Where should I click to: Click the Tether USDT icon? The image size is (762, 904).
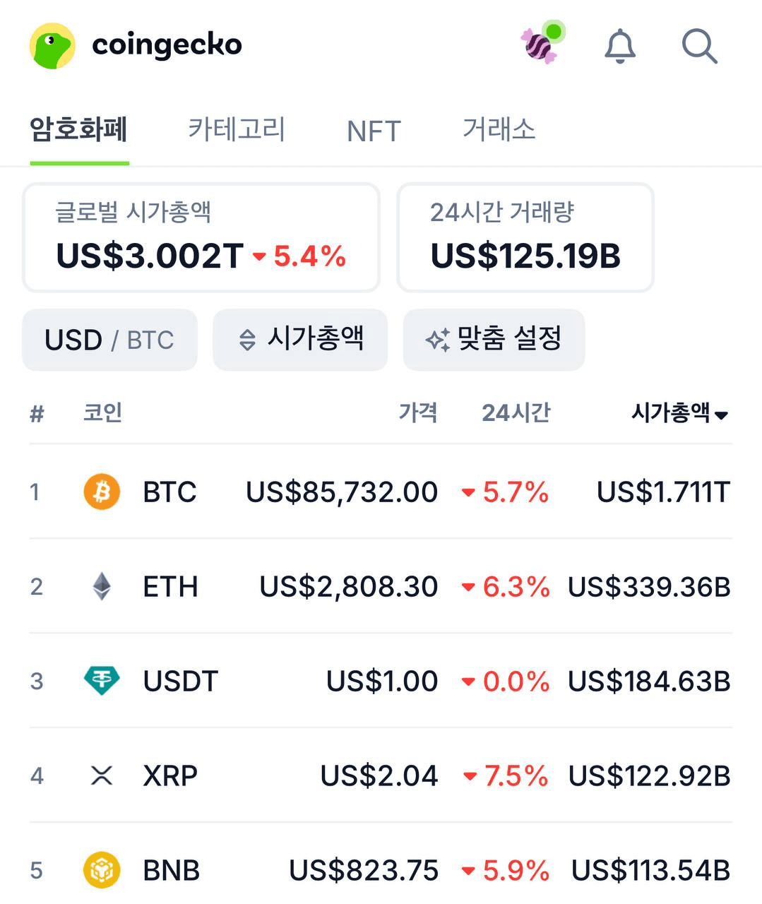[x=102, y=681]
